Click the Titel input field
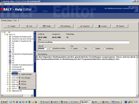This screenshot has height=104, width=139. [83, 42]
